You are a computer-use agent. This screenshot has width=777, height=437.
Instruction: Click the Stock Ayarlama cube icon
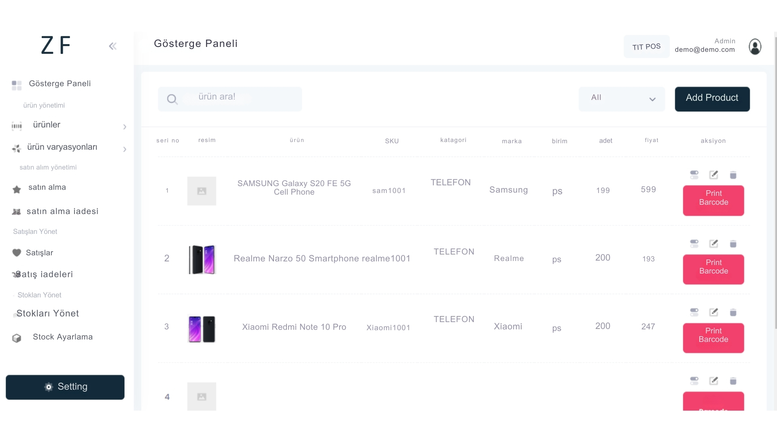[17, 338]
